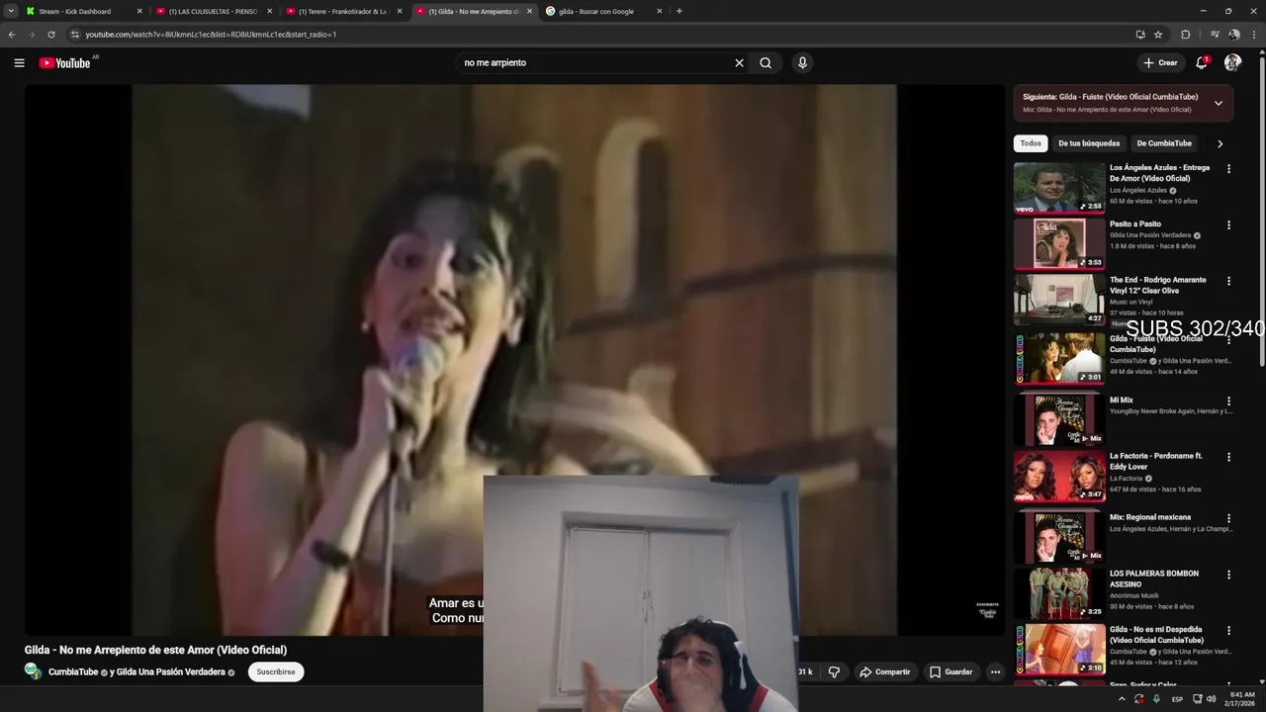
Task: Open options for Mix: Regional mexicana
Action: pyautogui.click(x=1228, y=518)
